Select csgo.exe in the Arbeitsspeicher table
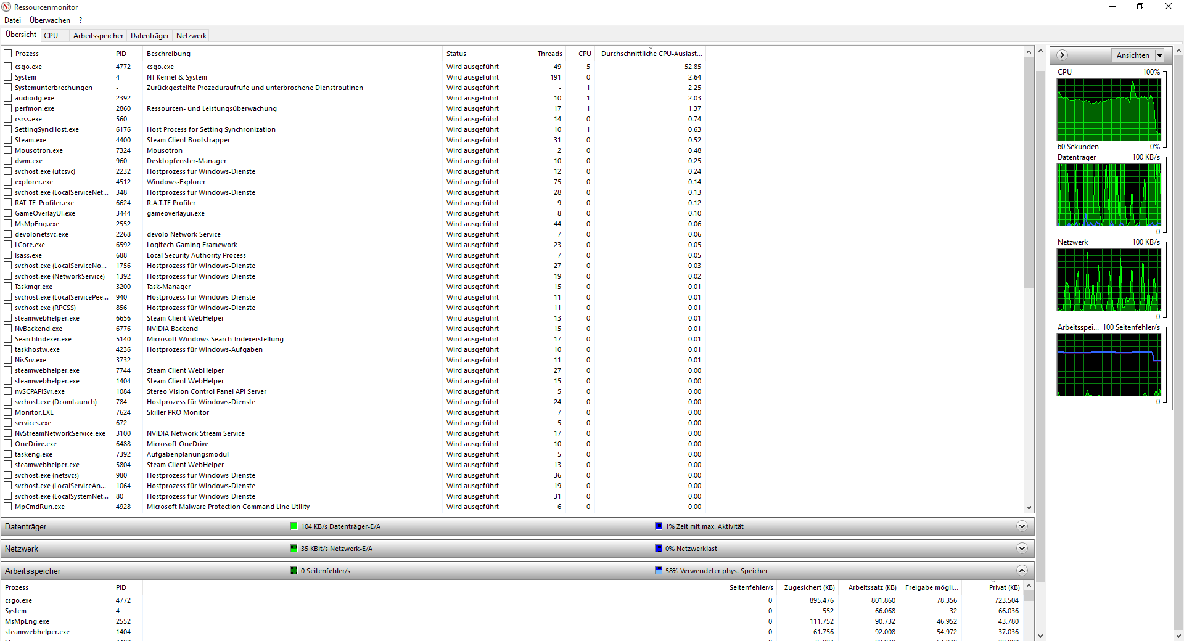The height and width of the screenshot is (641, 1184). pyautogui.click(x=512, y=600)
